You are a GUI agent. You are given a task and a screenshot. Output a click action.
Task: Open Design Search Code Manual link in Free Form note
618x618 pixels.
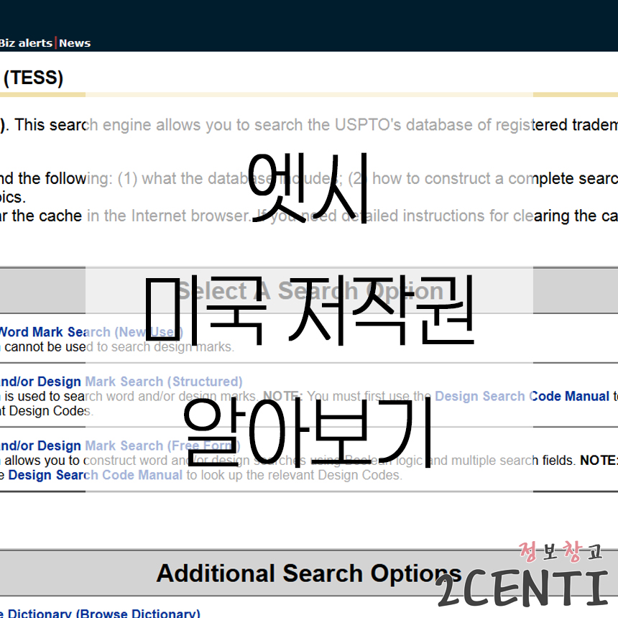coord(96,475)
